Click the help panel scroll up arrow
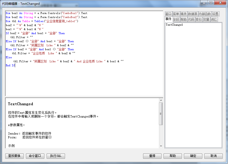 point(161,100)
